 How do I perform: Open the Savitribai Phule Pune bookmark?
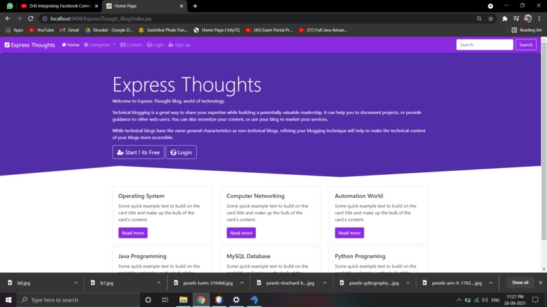click(163, 30)
